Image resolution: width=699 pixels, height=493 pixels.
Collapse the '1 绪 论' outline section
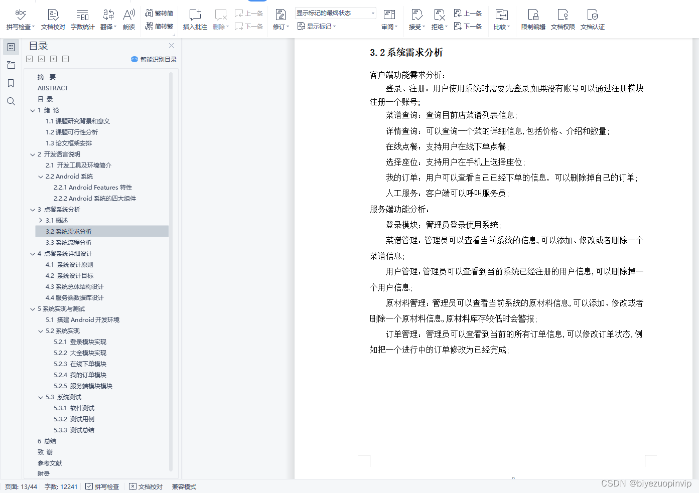(33, 110)
